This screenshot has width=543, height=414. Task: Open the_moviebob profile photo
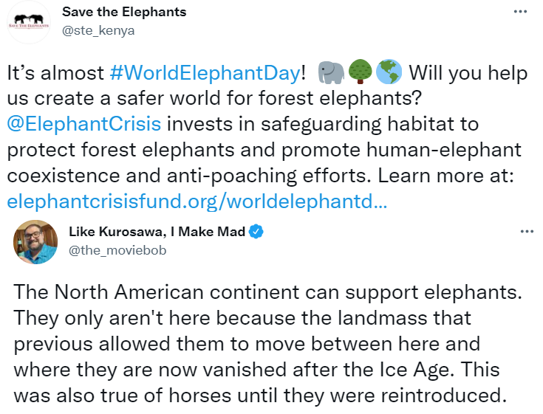click(x=35, y=242)
